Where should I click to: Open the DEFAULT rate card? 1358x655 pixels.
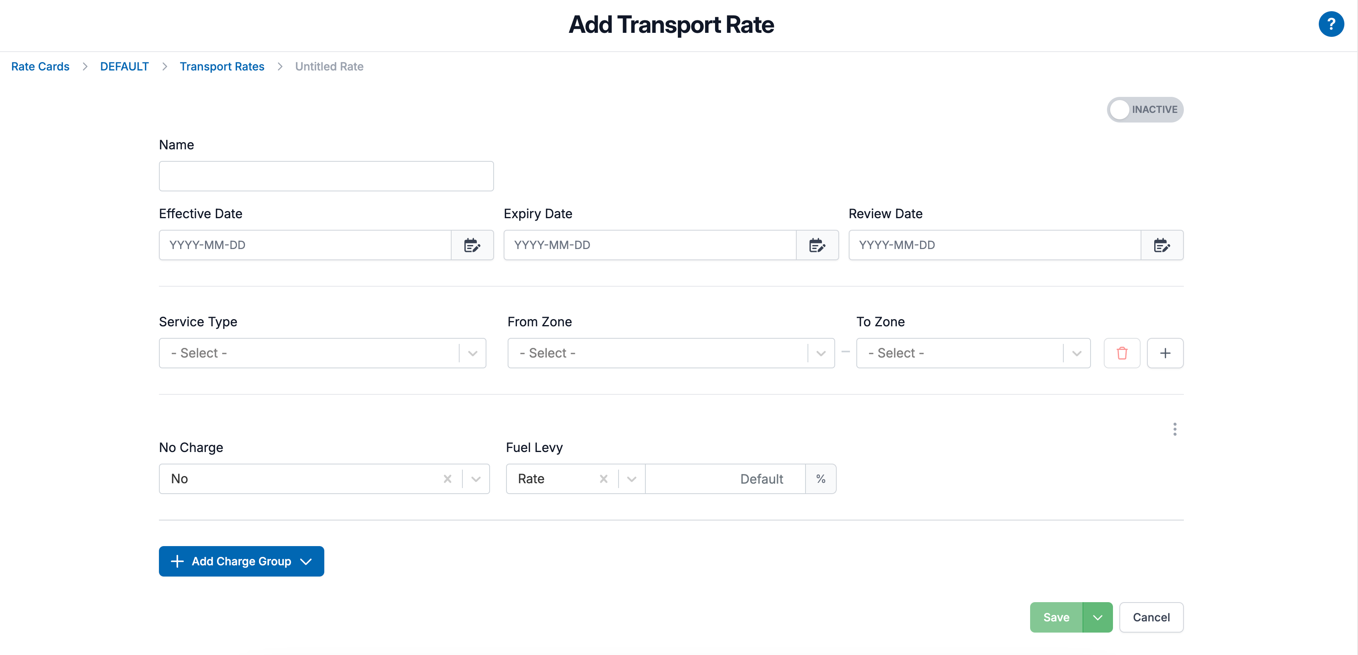(x=125, y=66)
